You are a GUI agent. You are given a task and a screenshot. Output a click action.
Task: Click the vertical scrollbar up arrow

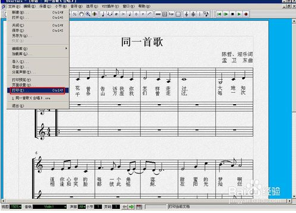pyautogui.click(x=294, y=21)
